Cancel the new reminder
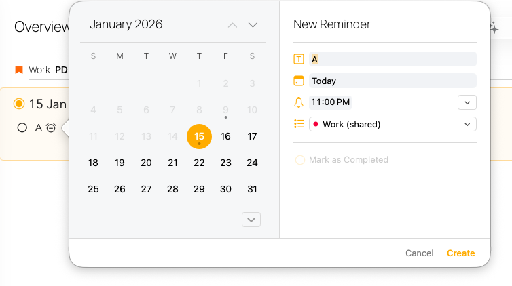Screen dimensions: 512x286 pos(419,253)
